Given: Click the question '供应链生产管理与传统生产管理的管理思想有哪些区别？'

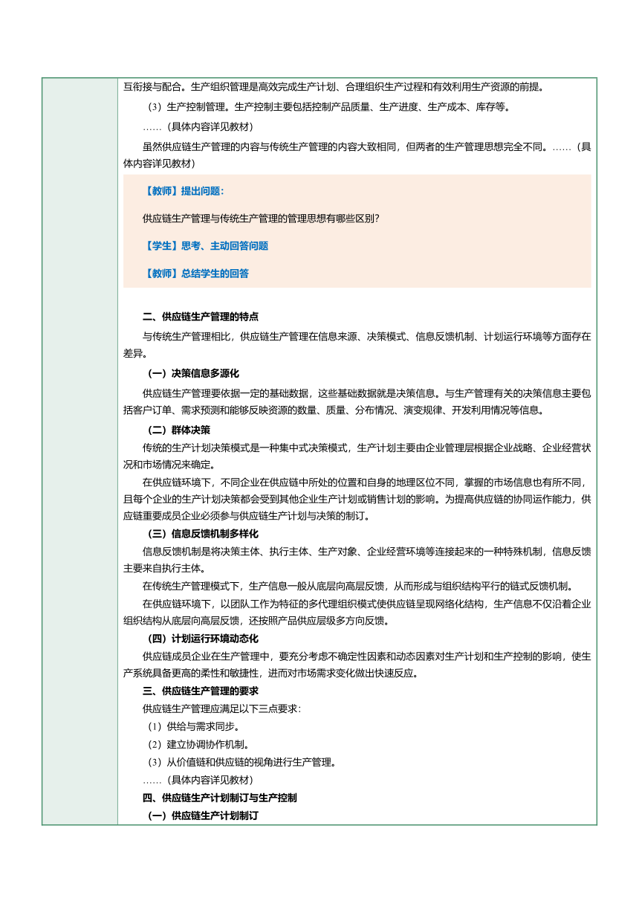Looking at the screenshot, I should click(262, 218).
